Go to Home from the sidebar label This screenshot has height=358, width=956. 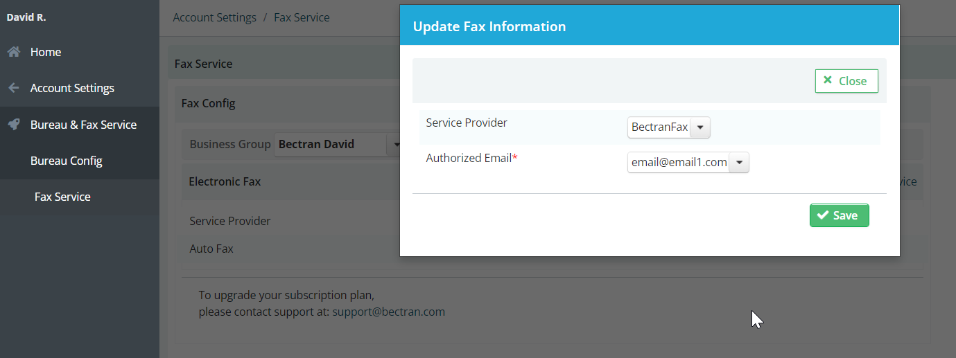pos(46,52)
